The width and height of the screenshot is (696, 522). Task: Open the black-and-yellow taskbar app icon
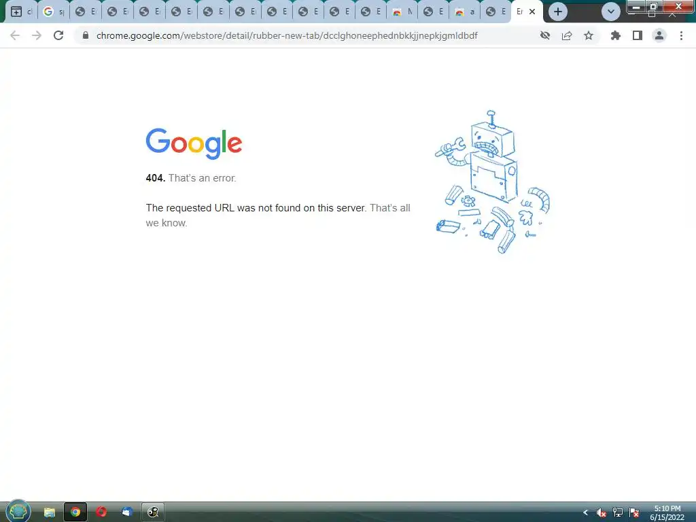[153, 512]
